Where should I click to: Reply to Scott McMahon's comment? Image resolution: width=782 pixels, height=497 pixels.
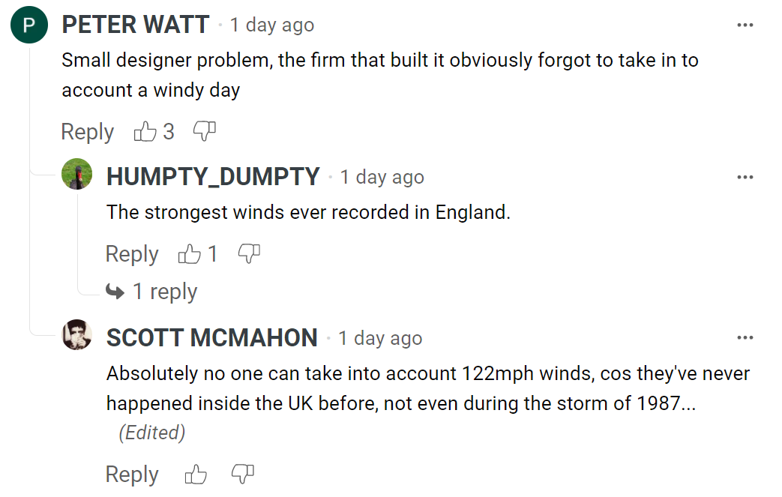coord(132,475)
